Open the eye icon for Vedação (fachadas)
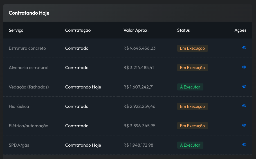Image resolution: width=256 pixels, height=159 pixels. [x=244, y=87]
